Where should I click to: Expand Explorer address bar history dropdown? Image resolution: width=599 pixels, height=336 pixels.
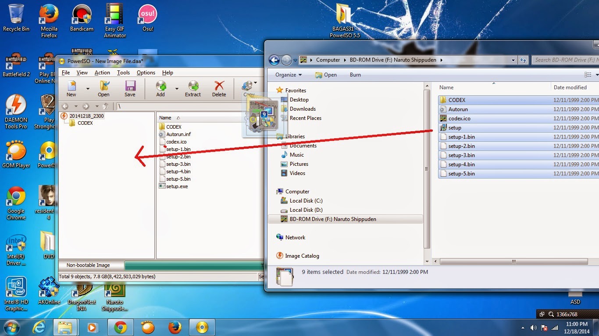[513, 60]
